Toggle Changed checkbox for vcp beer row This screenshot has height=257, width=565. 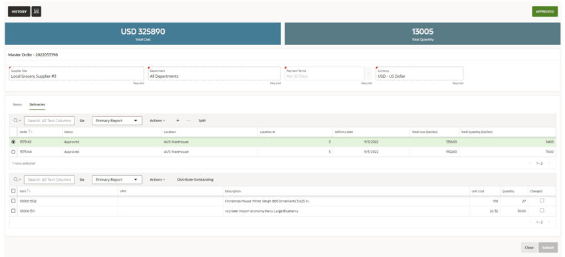542,211
